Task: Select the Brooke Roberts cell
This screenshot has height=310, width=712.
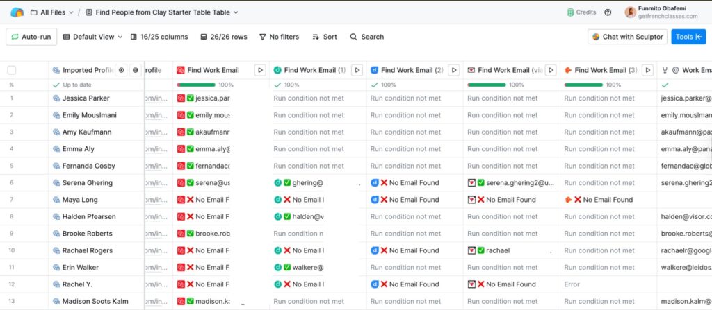Action: click(x=96, y=234)
